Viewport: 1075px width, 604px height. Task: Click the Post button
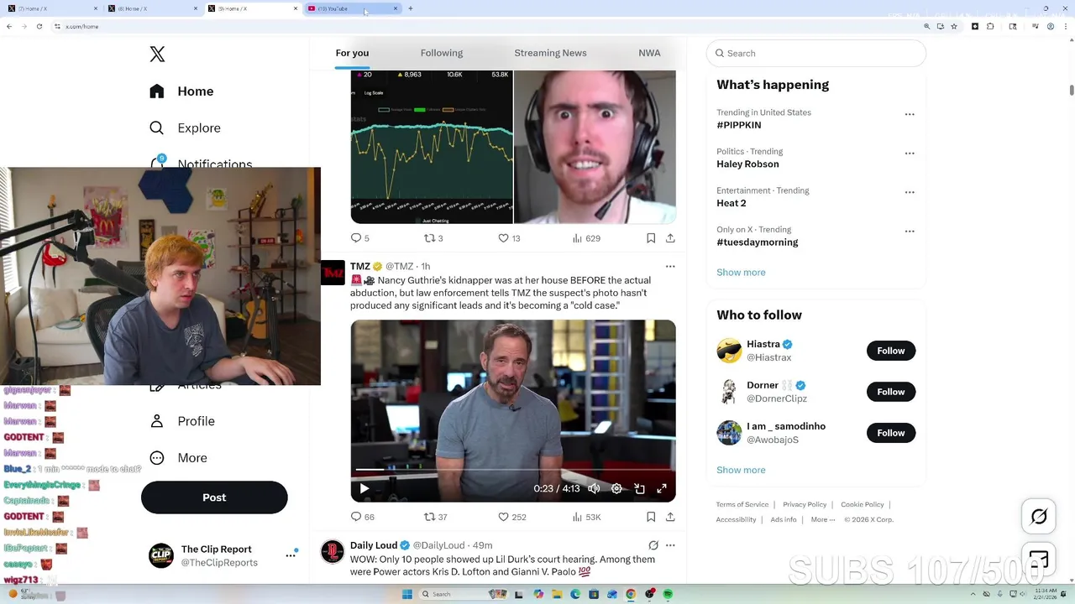click(214, 497)
